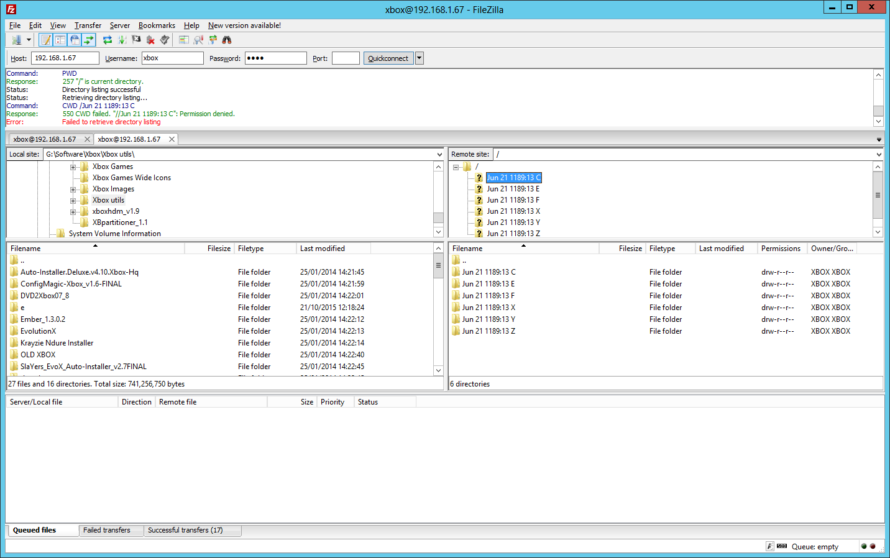
Task: Select XBpartitioner_1.1 in local tree
Action: pyautogui.click(x=120, y=222)
